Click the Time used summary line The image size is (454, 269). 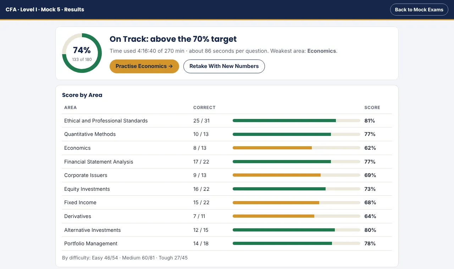coord(223,51)
